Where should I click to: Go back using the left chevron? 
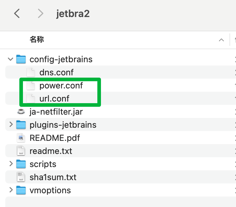pos(17,13)
